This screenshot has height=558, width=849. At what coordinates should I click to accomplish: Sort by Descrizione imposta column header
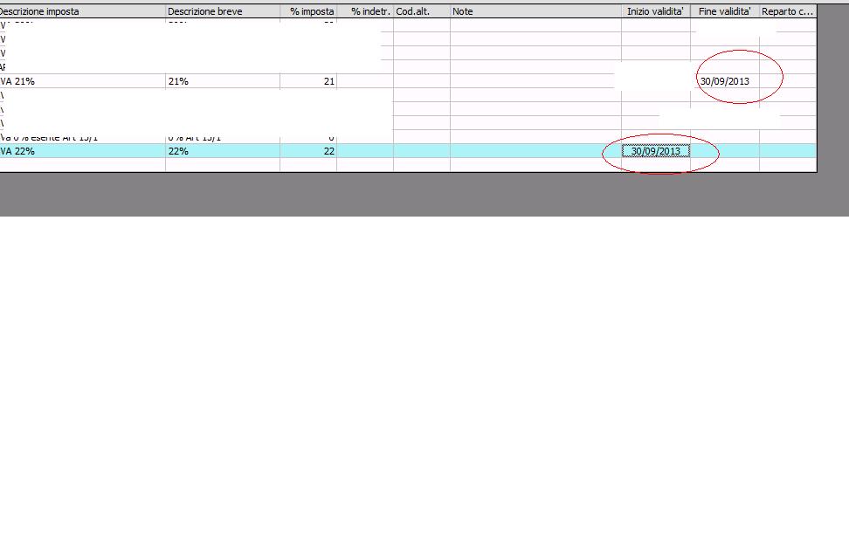pos(82,10)
